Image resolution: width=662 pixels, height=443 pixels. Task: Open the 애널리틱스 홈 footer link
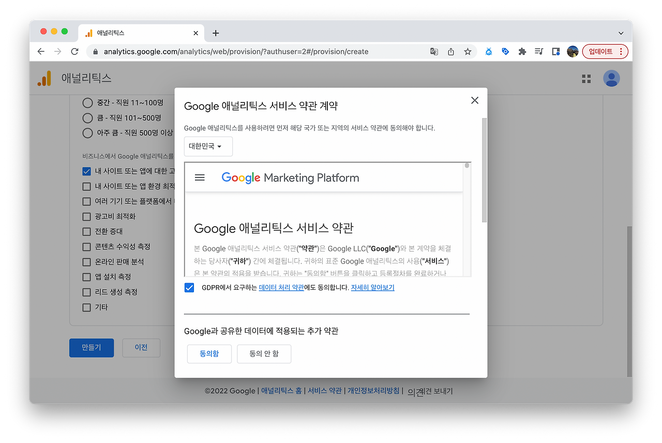(281, 391)
